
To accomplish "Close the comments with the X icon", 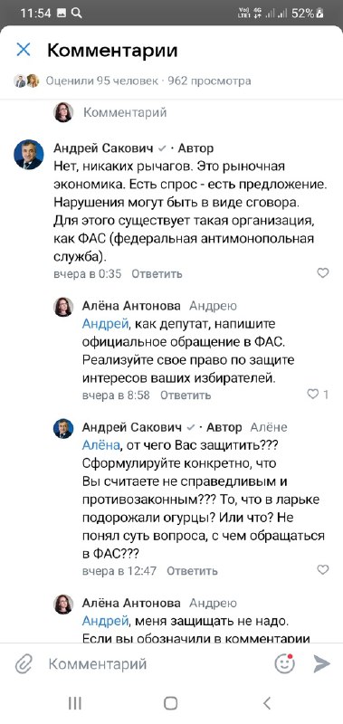I will (24, 50).
